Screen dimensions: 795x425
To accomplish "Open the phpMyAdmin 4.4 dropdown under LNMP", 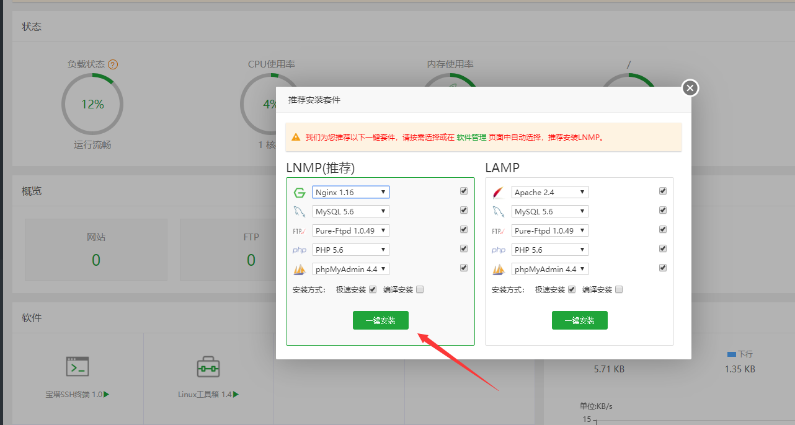I will click(351, 269).
